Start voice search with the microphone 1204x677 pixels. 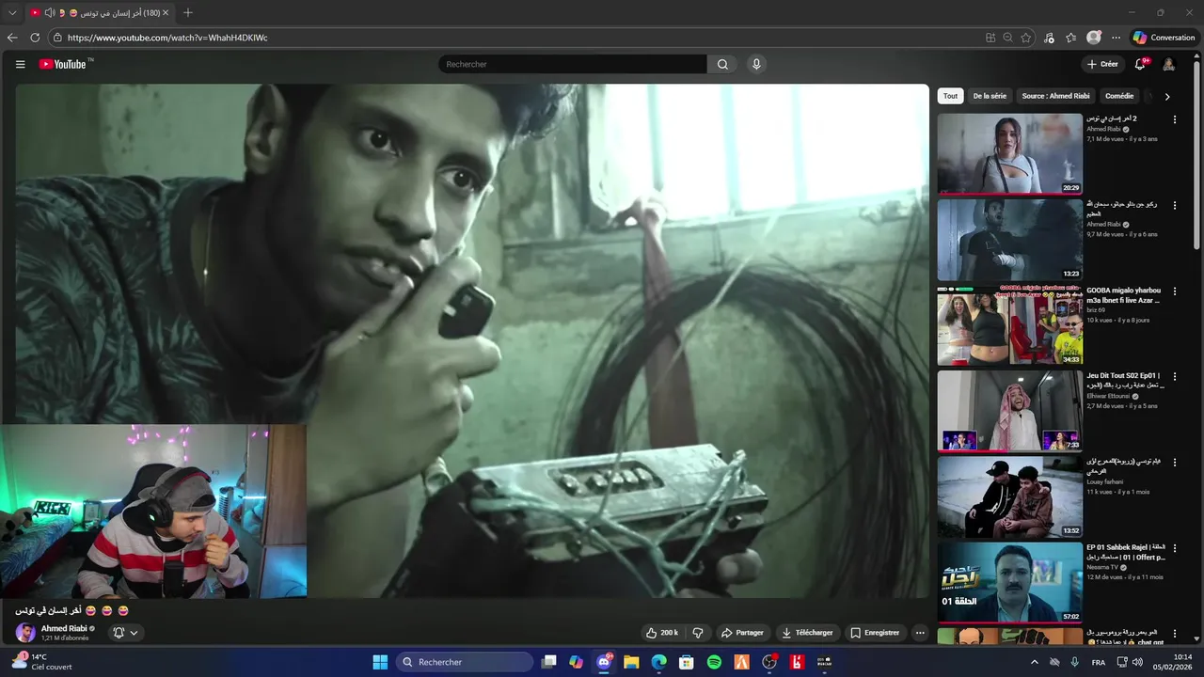click(756, 64)
